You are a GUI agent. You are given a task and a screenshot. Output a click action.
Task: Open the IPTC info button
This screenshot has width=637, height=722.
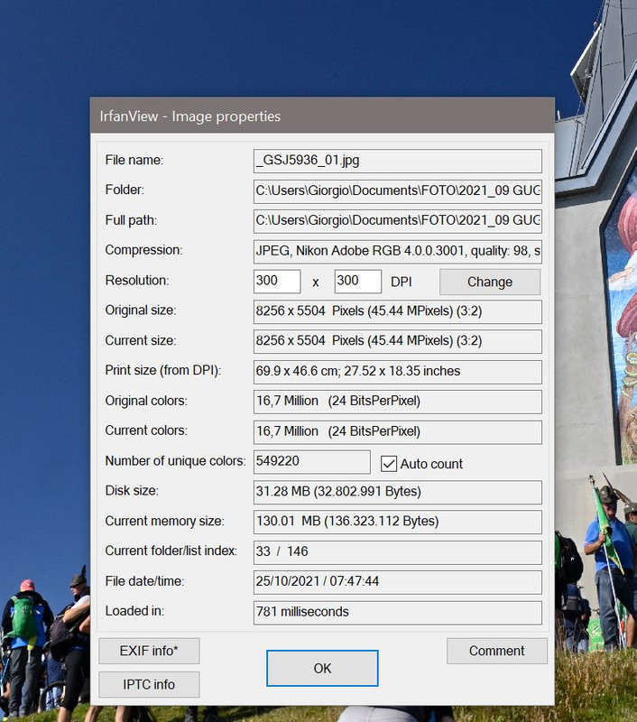pyautogui.click(x=149, y=684)
